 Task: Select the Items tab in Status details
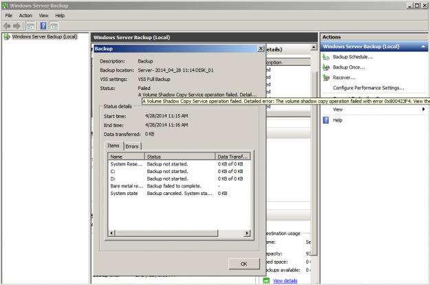coord(114,146)
